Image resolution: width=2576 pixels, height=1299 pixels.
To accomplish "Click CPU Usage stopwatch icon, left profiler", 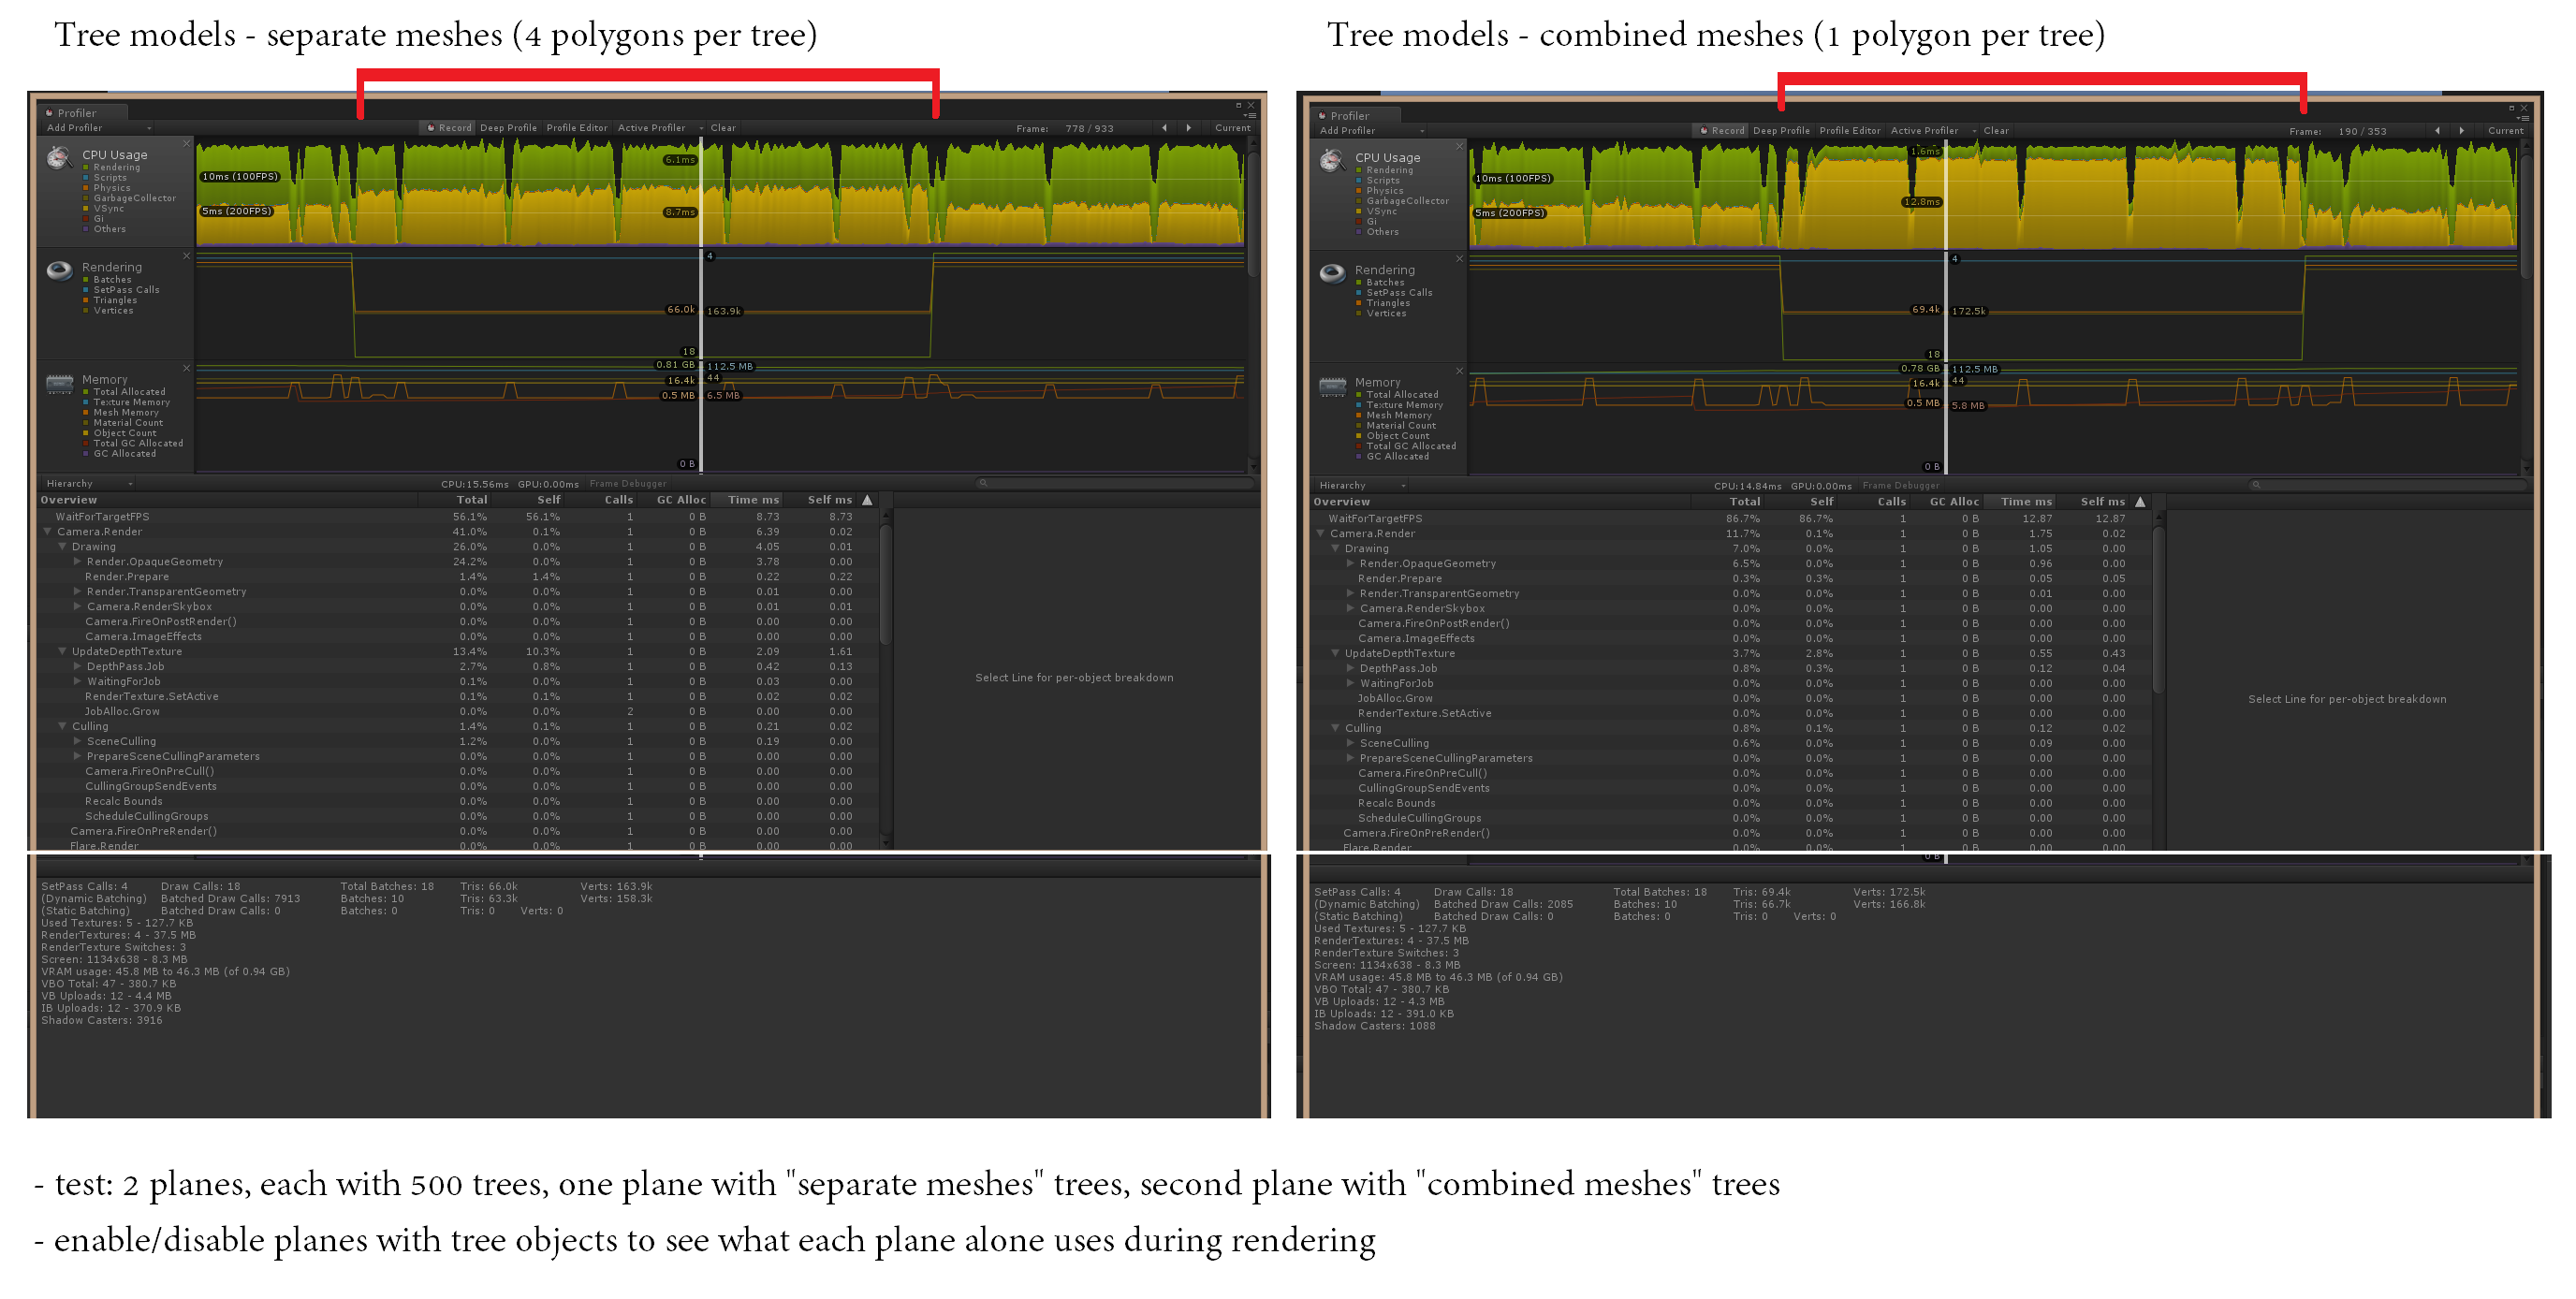I will (59, 158).
